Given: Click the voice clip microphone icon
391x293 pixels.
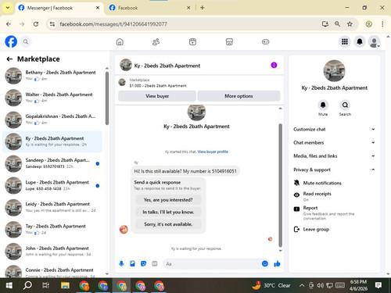Looking at the screenshot, I should pyautogui.click(x=121, y=264).
